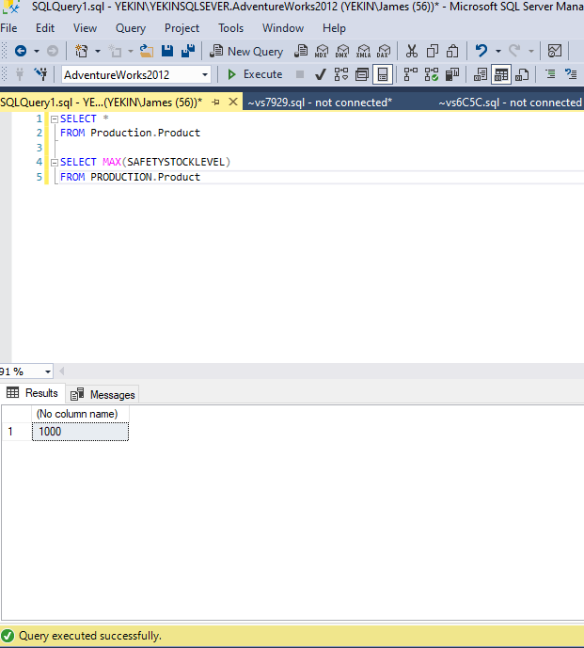
Task: Click SAFETYSTOCKLEVEL in the query
Action: pos(176,162)
